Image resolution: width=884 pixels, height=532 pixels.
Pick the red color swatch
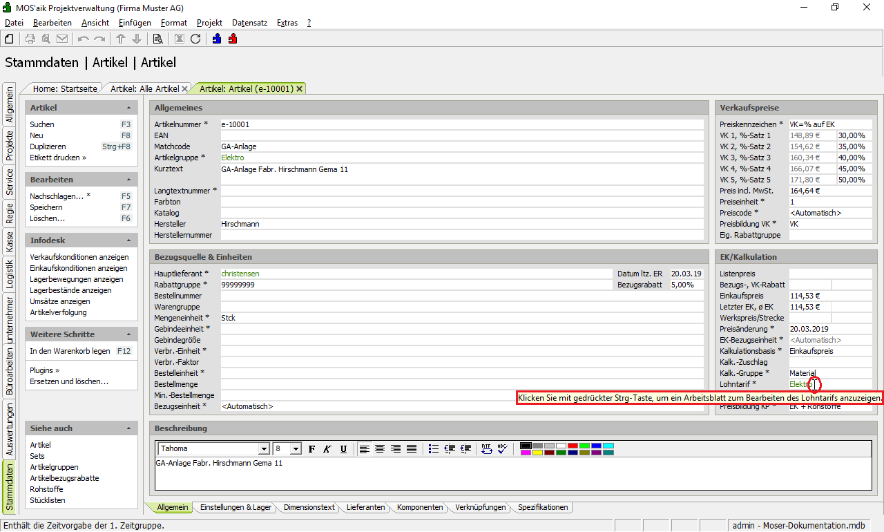(x=573, y=446)
